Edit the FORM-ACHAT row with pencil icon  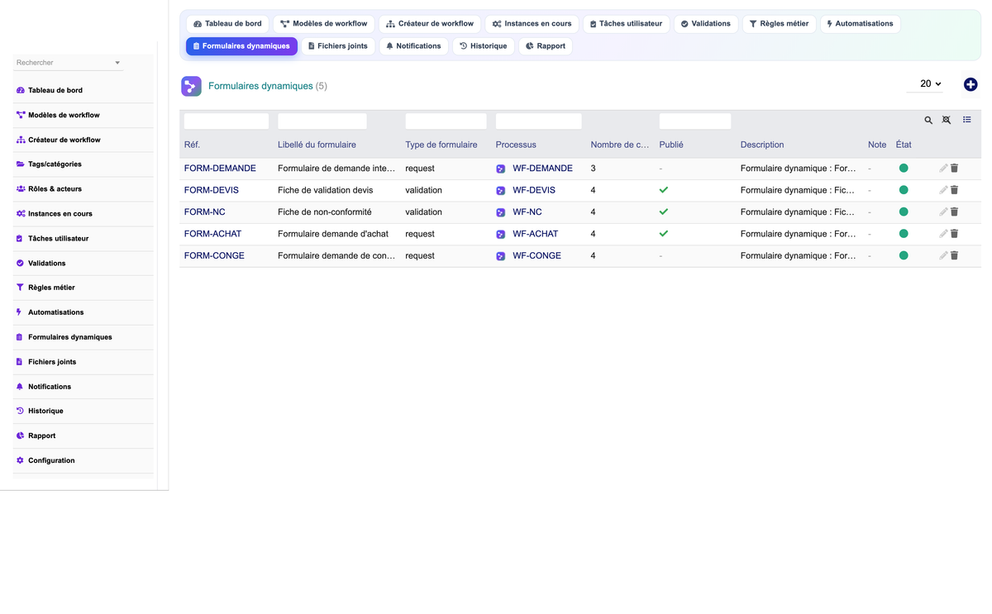tap(943, 234)
